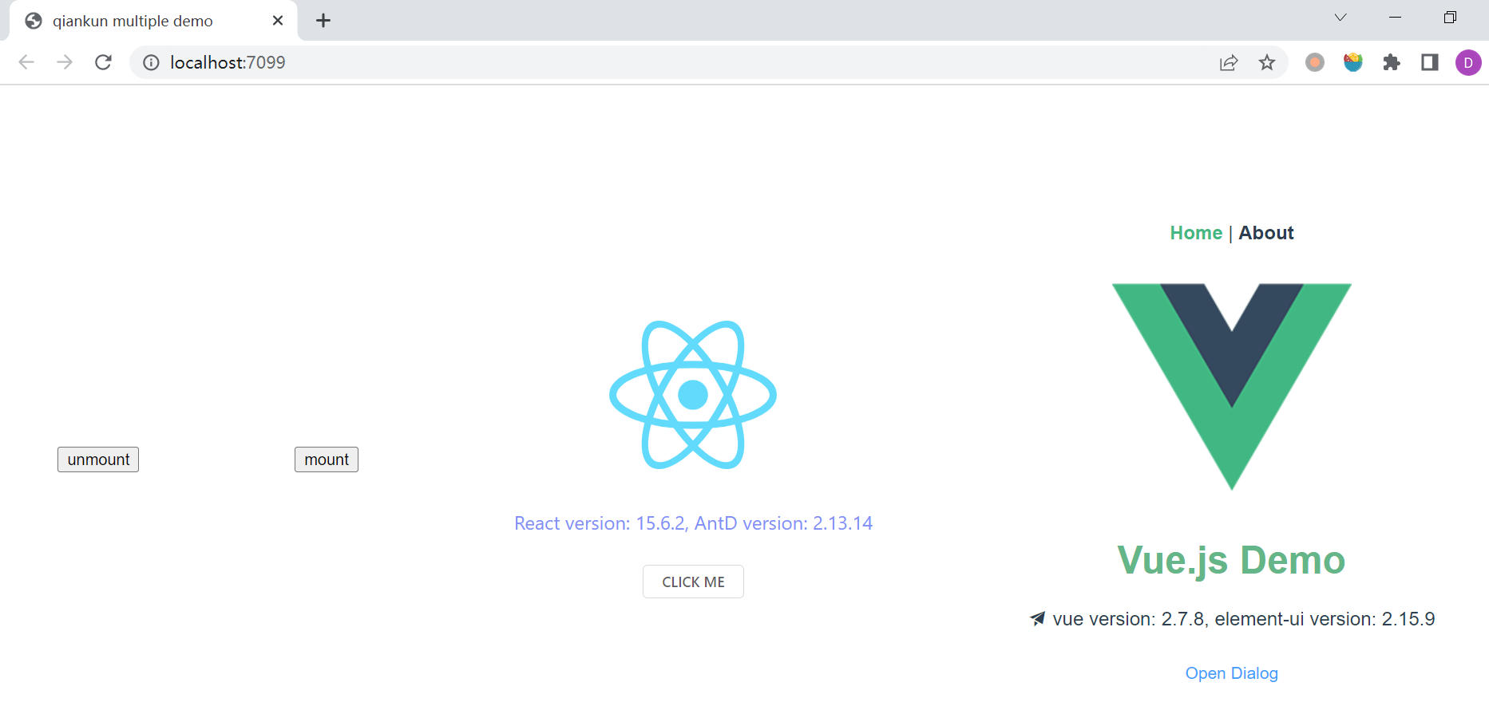Open the tab search chevron

[x=1340, y=18]
